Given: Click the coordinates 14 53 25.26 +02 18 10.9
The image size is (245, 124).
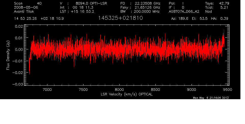Looking at the screenshot, I should tap(39, 19).
